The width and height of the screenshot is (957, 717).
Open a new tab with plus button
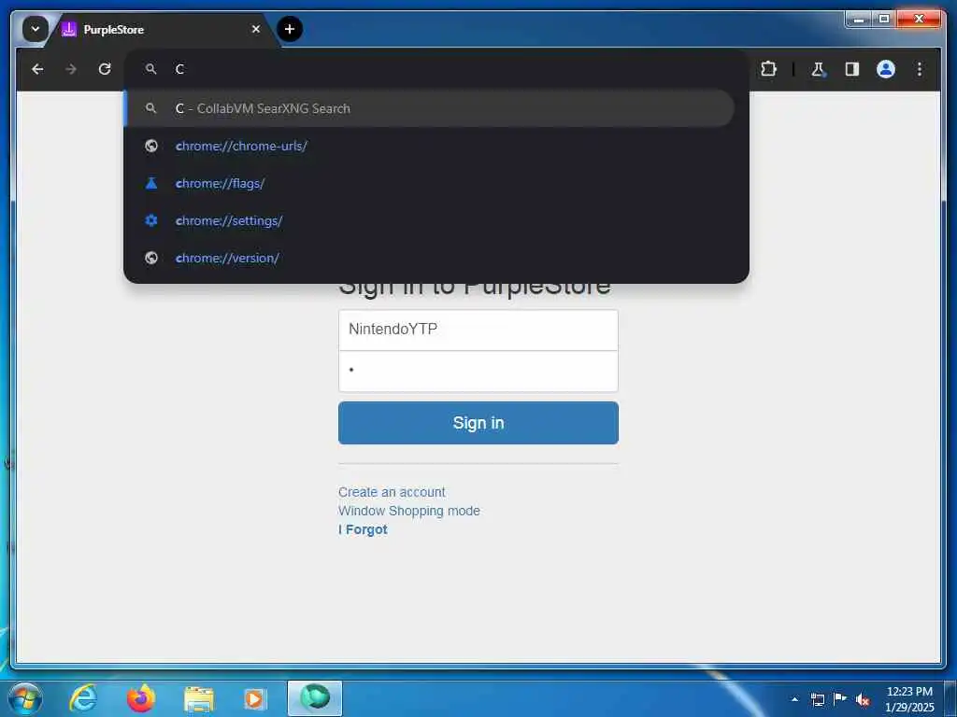pyautogui.click(x=290, y=29)
